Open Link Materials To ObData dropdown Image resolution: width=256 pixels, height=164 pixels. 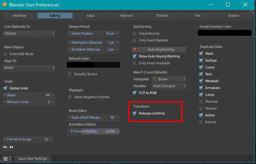pyautogui.click(x=29, y=33)
